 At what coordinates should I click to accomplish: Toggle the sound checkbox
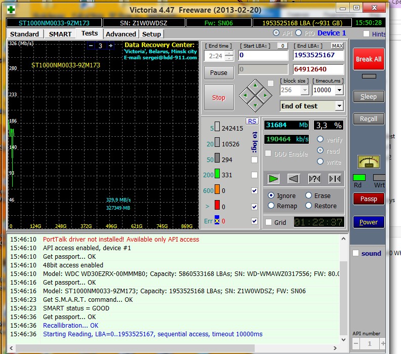356,253
